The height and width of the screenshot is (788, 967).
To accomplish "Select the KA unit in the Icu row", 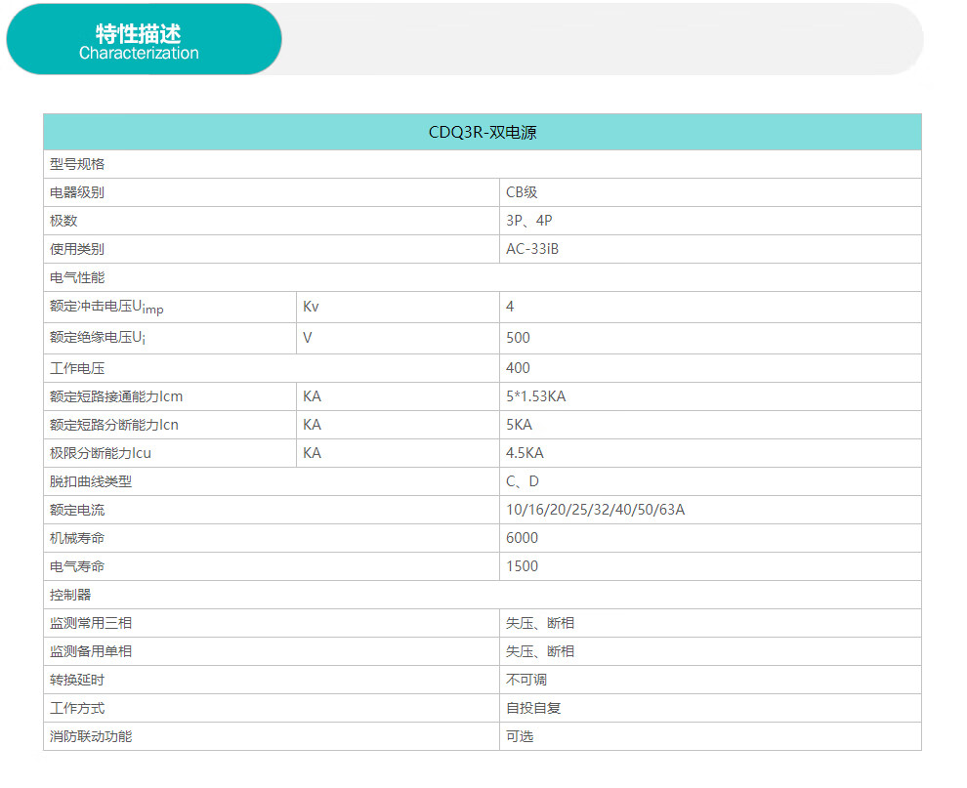I will coord(312,453).
